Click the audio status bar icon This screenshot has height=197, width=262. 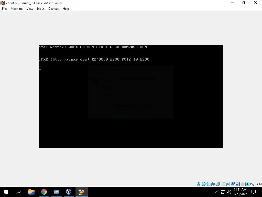point(208,184)
